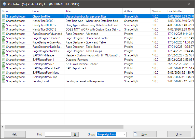Click the report icon beside SAPReportPack1
This screenshot has width=195, height=139.
pos(4,60)
